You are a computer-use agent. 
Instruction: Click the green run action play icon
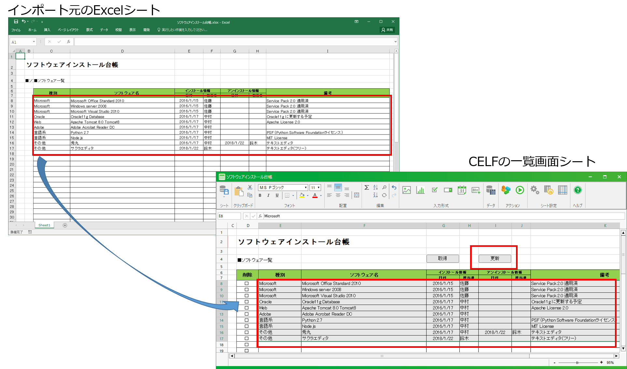pos(520,190)
